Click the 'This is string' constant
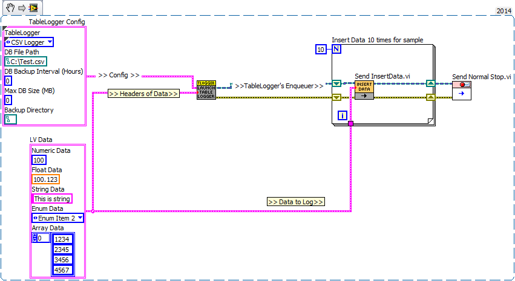This screenshot has width=515, height=281. pyautogui.click(x=51, y=199)
